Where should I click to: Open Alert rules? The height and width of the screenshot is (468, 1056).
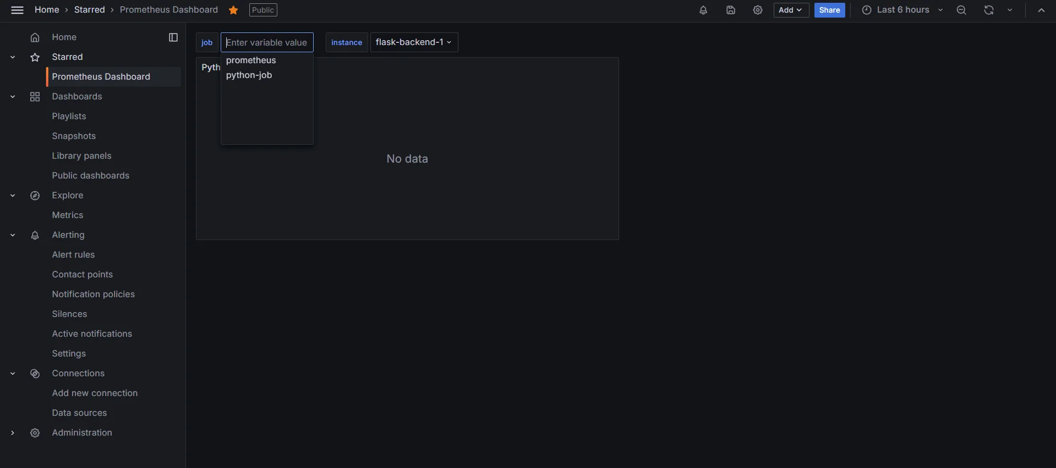73,255
